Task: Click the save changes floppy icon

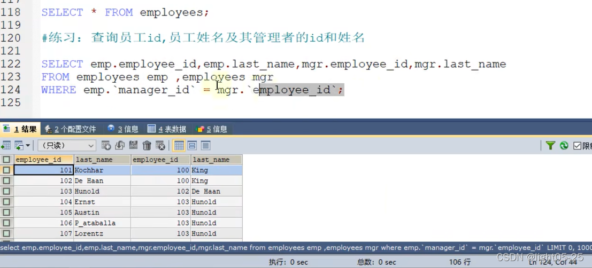Action: (133, 146)
